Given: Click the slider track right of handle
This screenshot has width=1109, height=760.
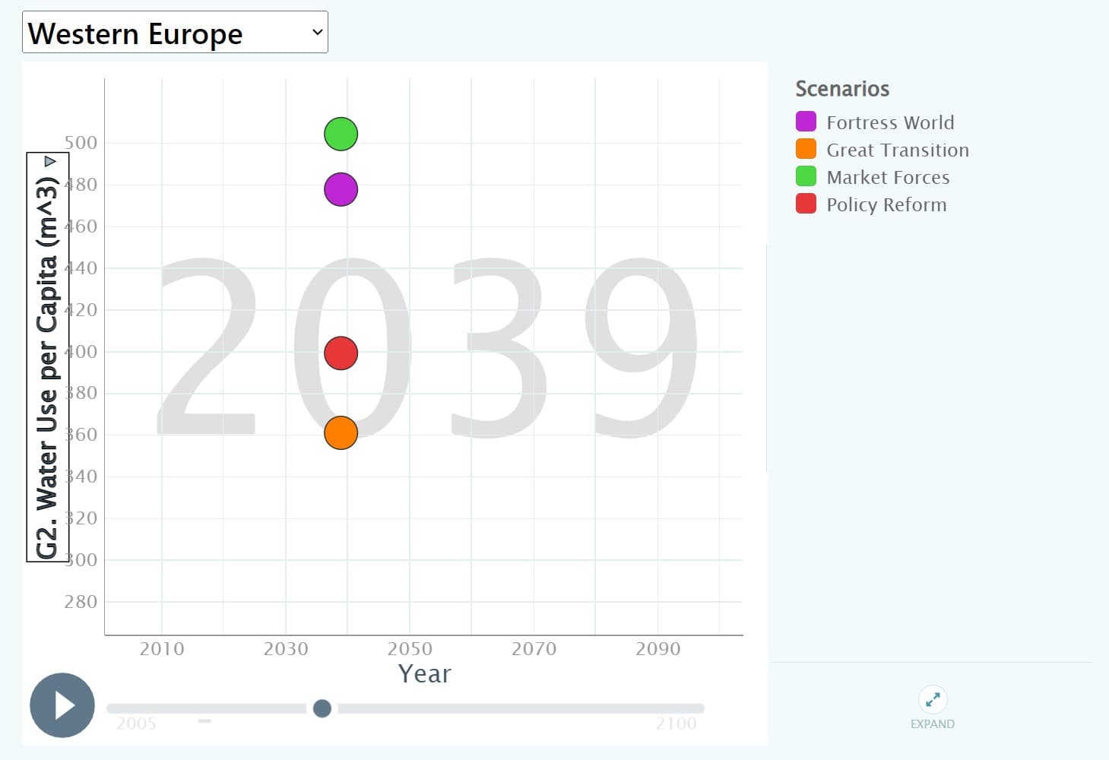Looking at the screenshot, I should coord(521,708).
